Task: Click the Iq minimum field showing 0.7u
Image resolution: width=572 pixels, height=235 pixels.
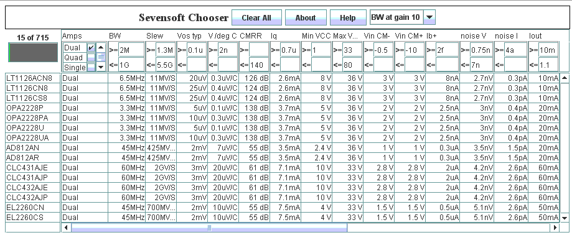Action: 290,50
